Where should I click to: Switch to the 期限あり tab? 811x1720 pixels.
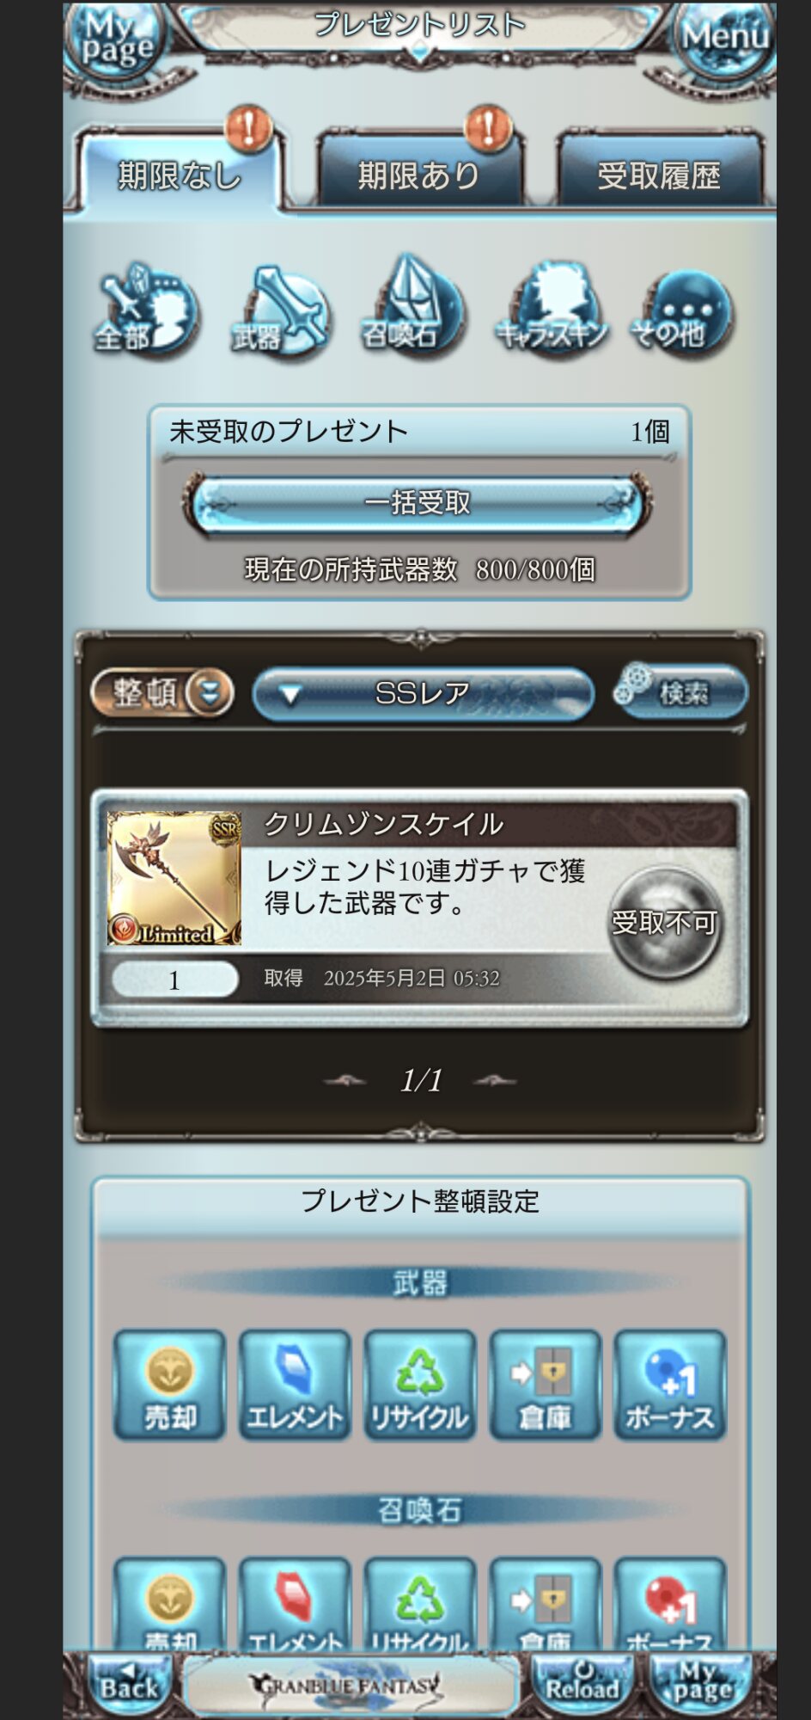tap(419, 170)
